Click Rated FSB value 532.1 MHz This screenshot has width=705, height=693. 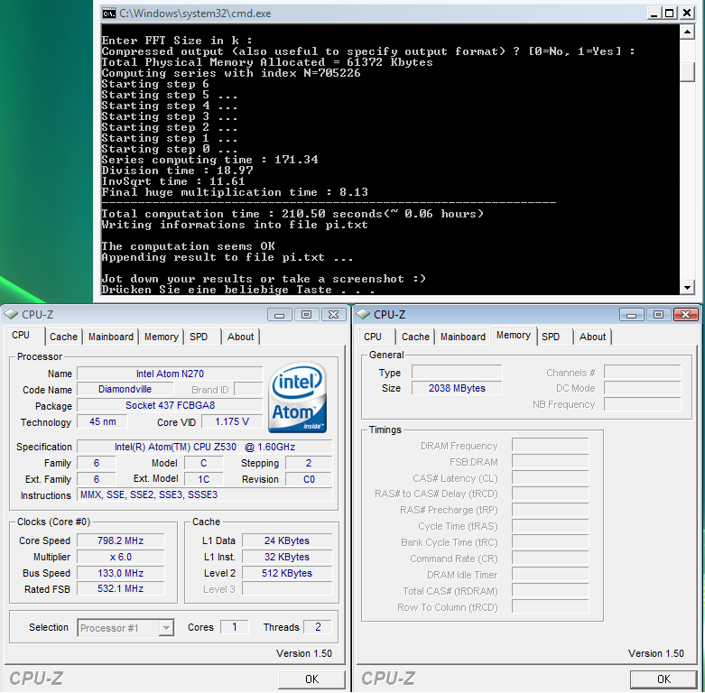[120, 588]
